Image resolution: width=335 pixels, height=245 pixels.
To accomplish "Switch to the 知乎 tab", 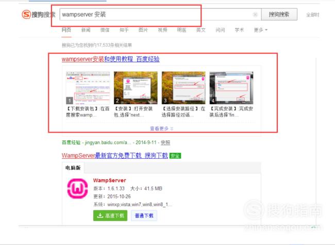I will tap(124, 30).
